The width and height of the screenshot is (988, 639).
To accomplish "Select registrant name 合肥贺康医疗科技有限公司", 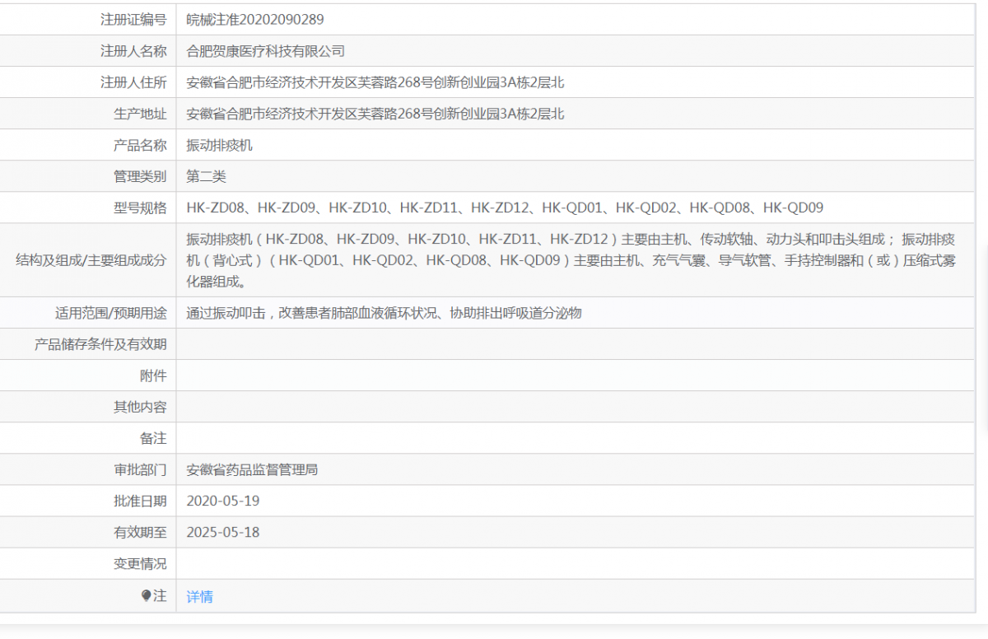I will click(x=266, y=51).
